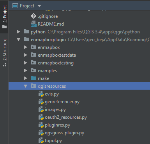Expand the make folder arrow
This screenshot has height=144, width=150.
tap(26, 78)
